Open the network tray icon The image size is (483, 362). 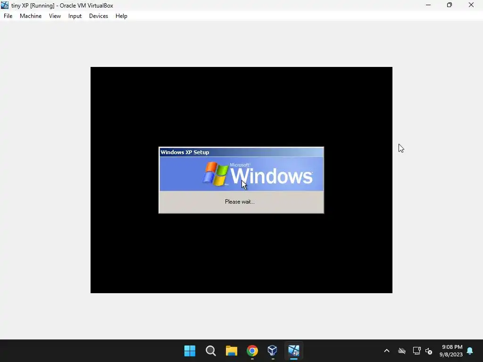pyautogui.click(x=416, y=351)
